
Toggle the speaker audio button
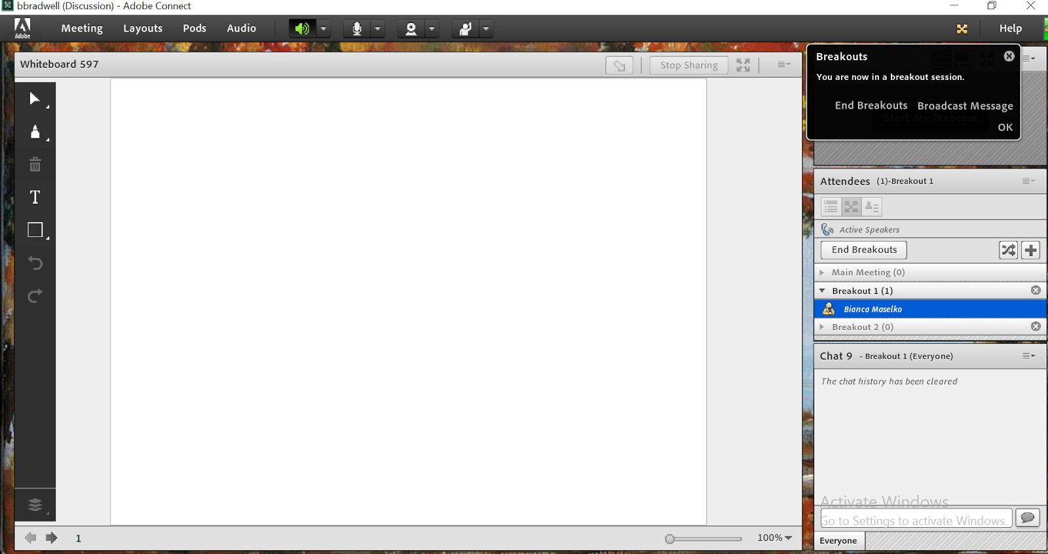click(302, 28)
